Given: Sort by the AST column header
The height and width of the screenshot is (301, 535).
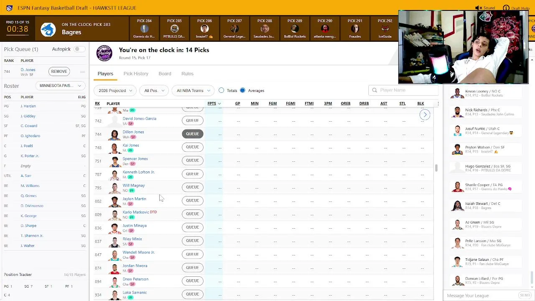Looking at the screenshot, I should pos(384,104).
